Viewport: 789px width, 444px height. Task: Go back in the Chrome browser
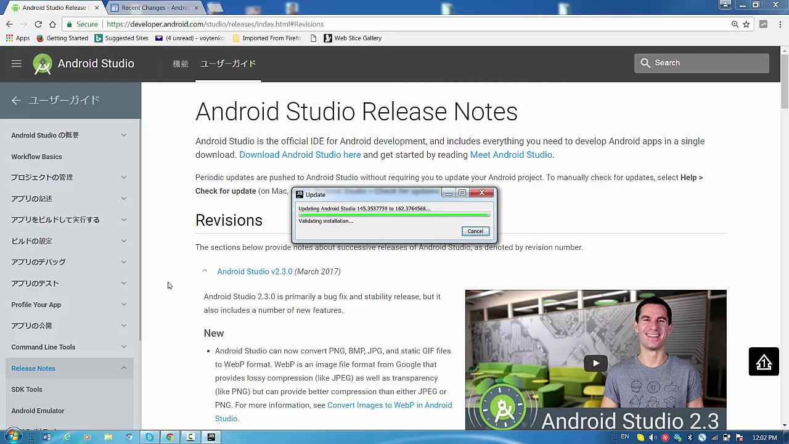9,24
